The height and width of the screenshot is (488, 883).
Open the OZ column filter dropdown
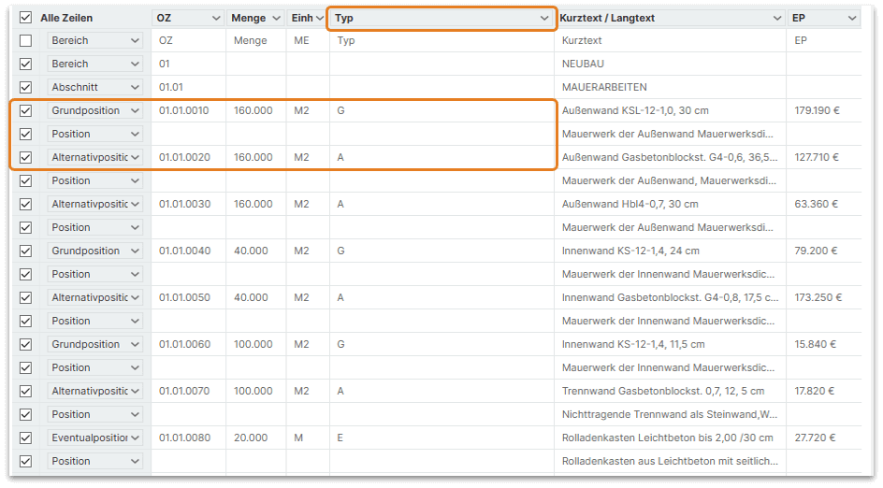tap(215, 18)
